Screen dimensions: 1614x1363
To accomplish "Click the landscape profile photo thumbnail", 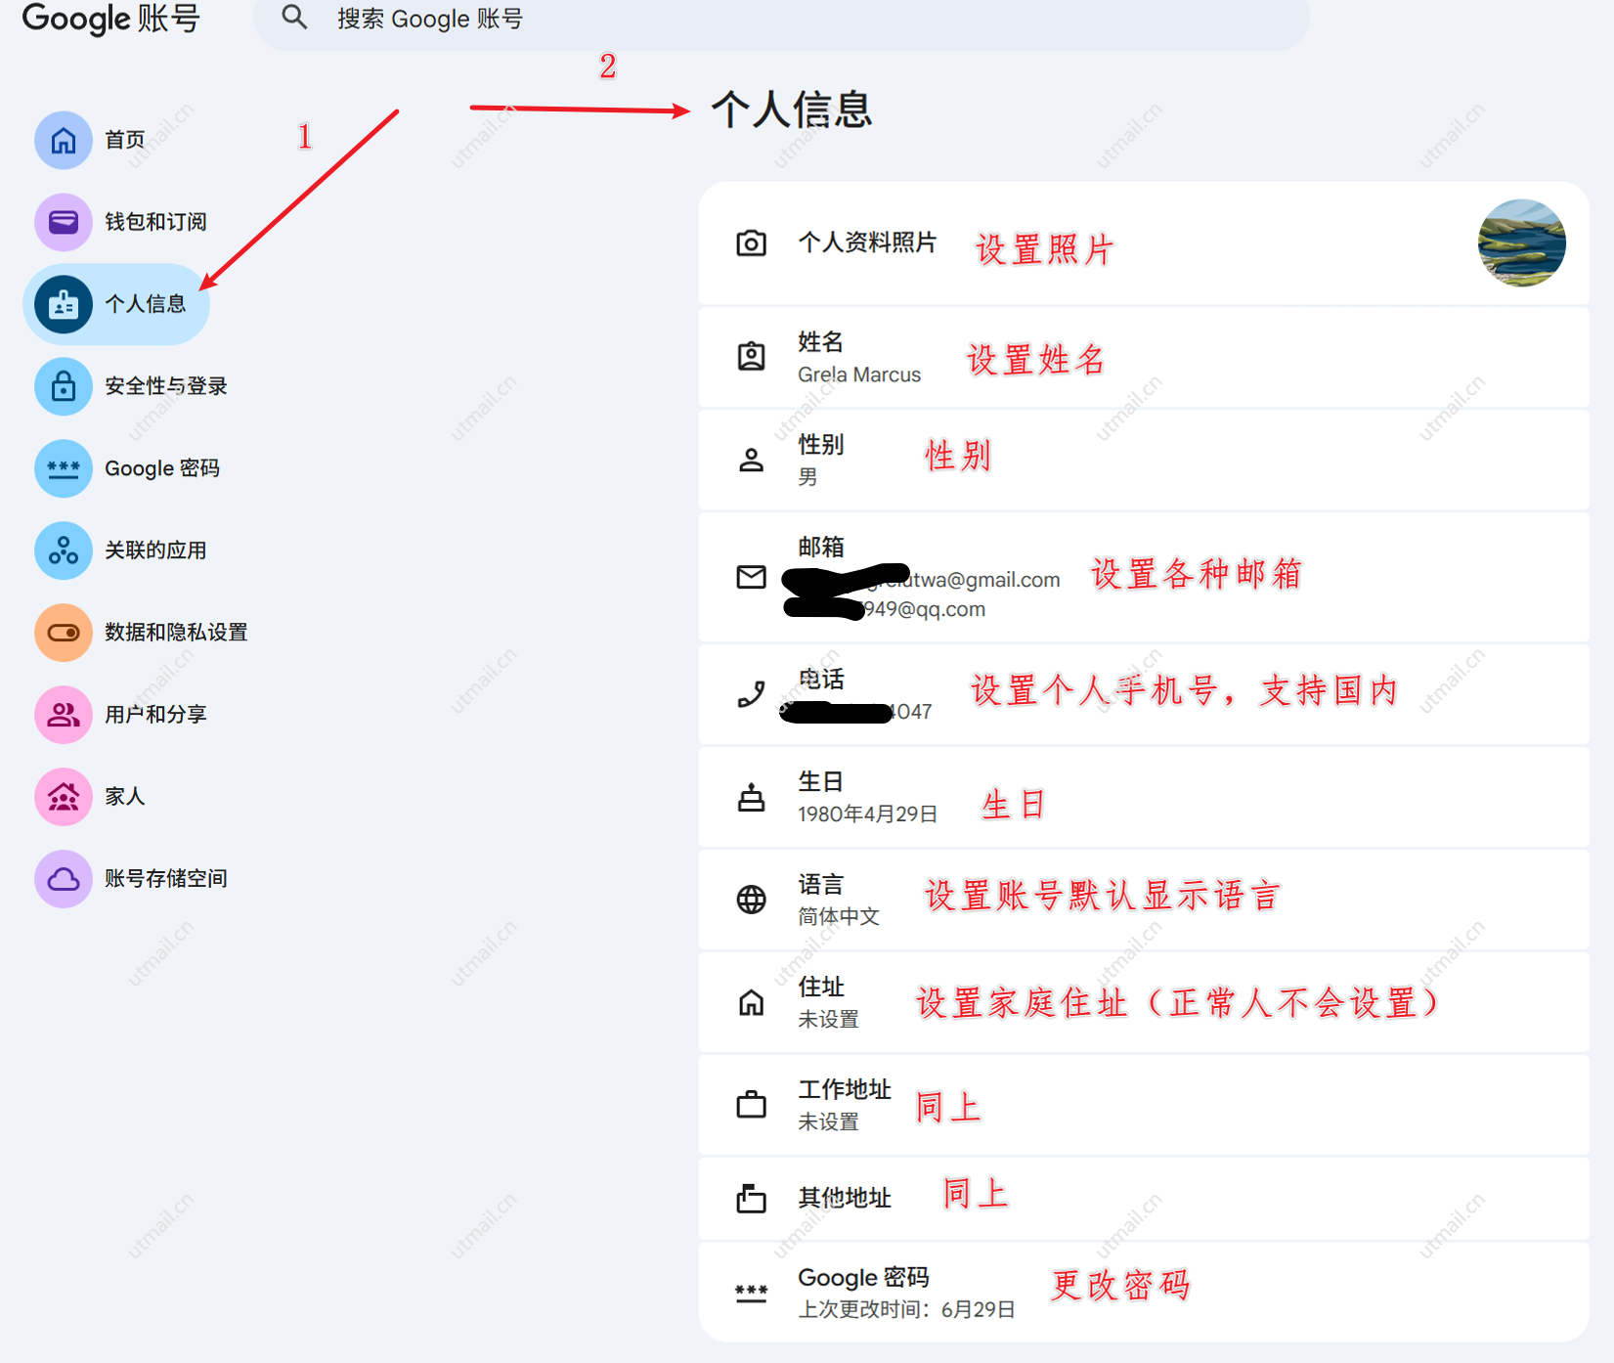I will click(x=1522, y=242).
